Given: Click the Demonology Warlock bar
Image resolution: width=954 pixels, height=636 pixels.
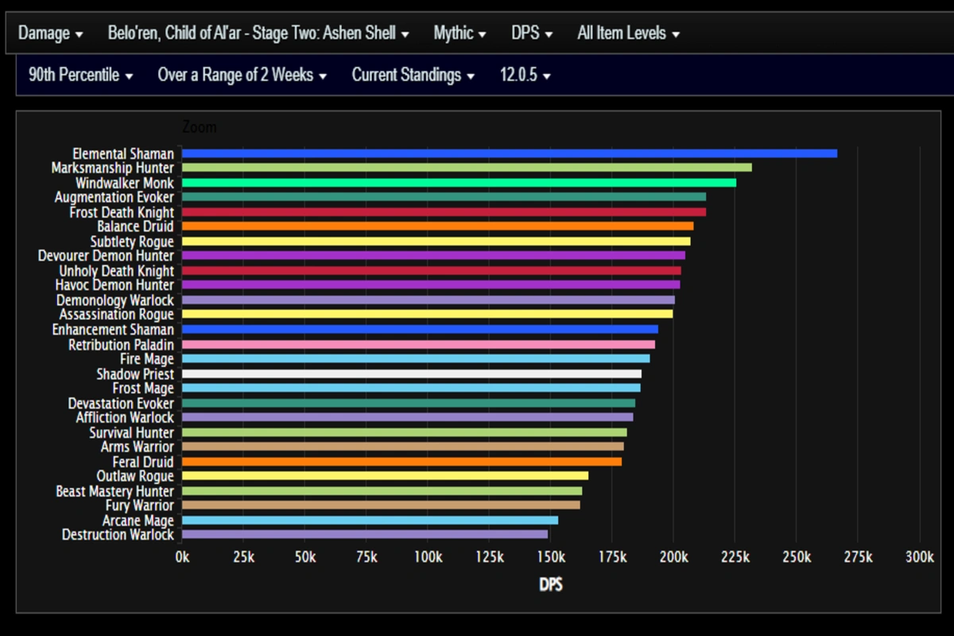Looking at the screenshot, I should [x=429, y=300].
